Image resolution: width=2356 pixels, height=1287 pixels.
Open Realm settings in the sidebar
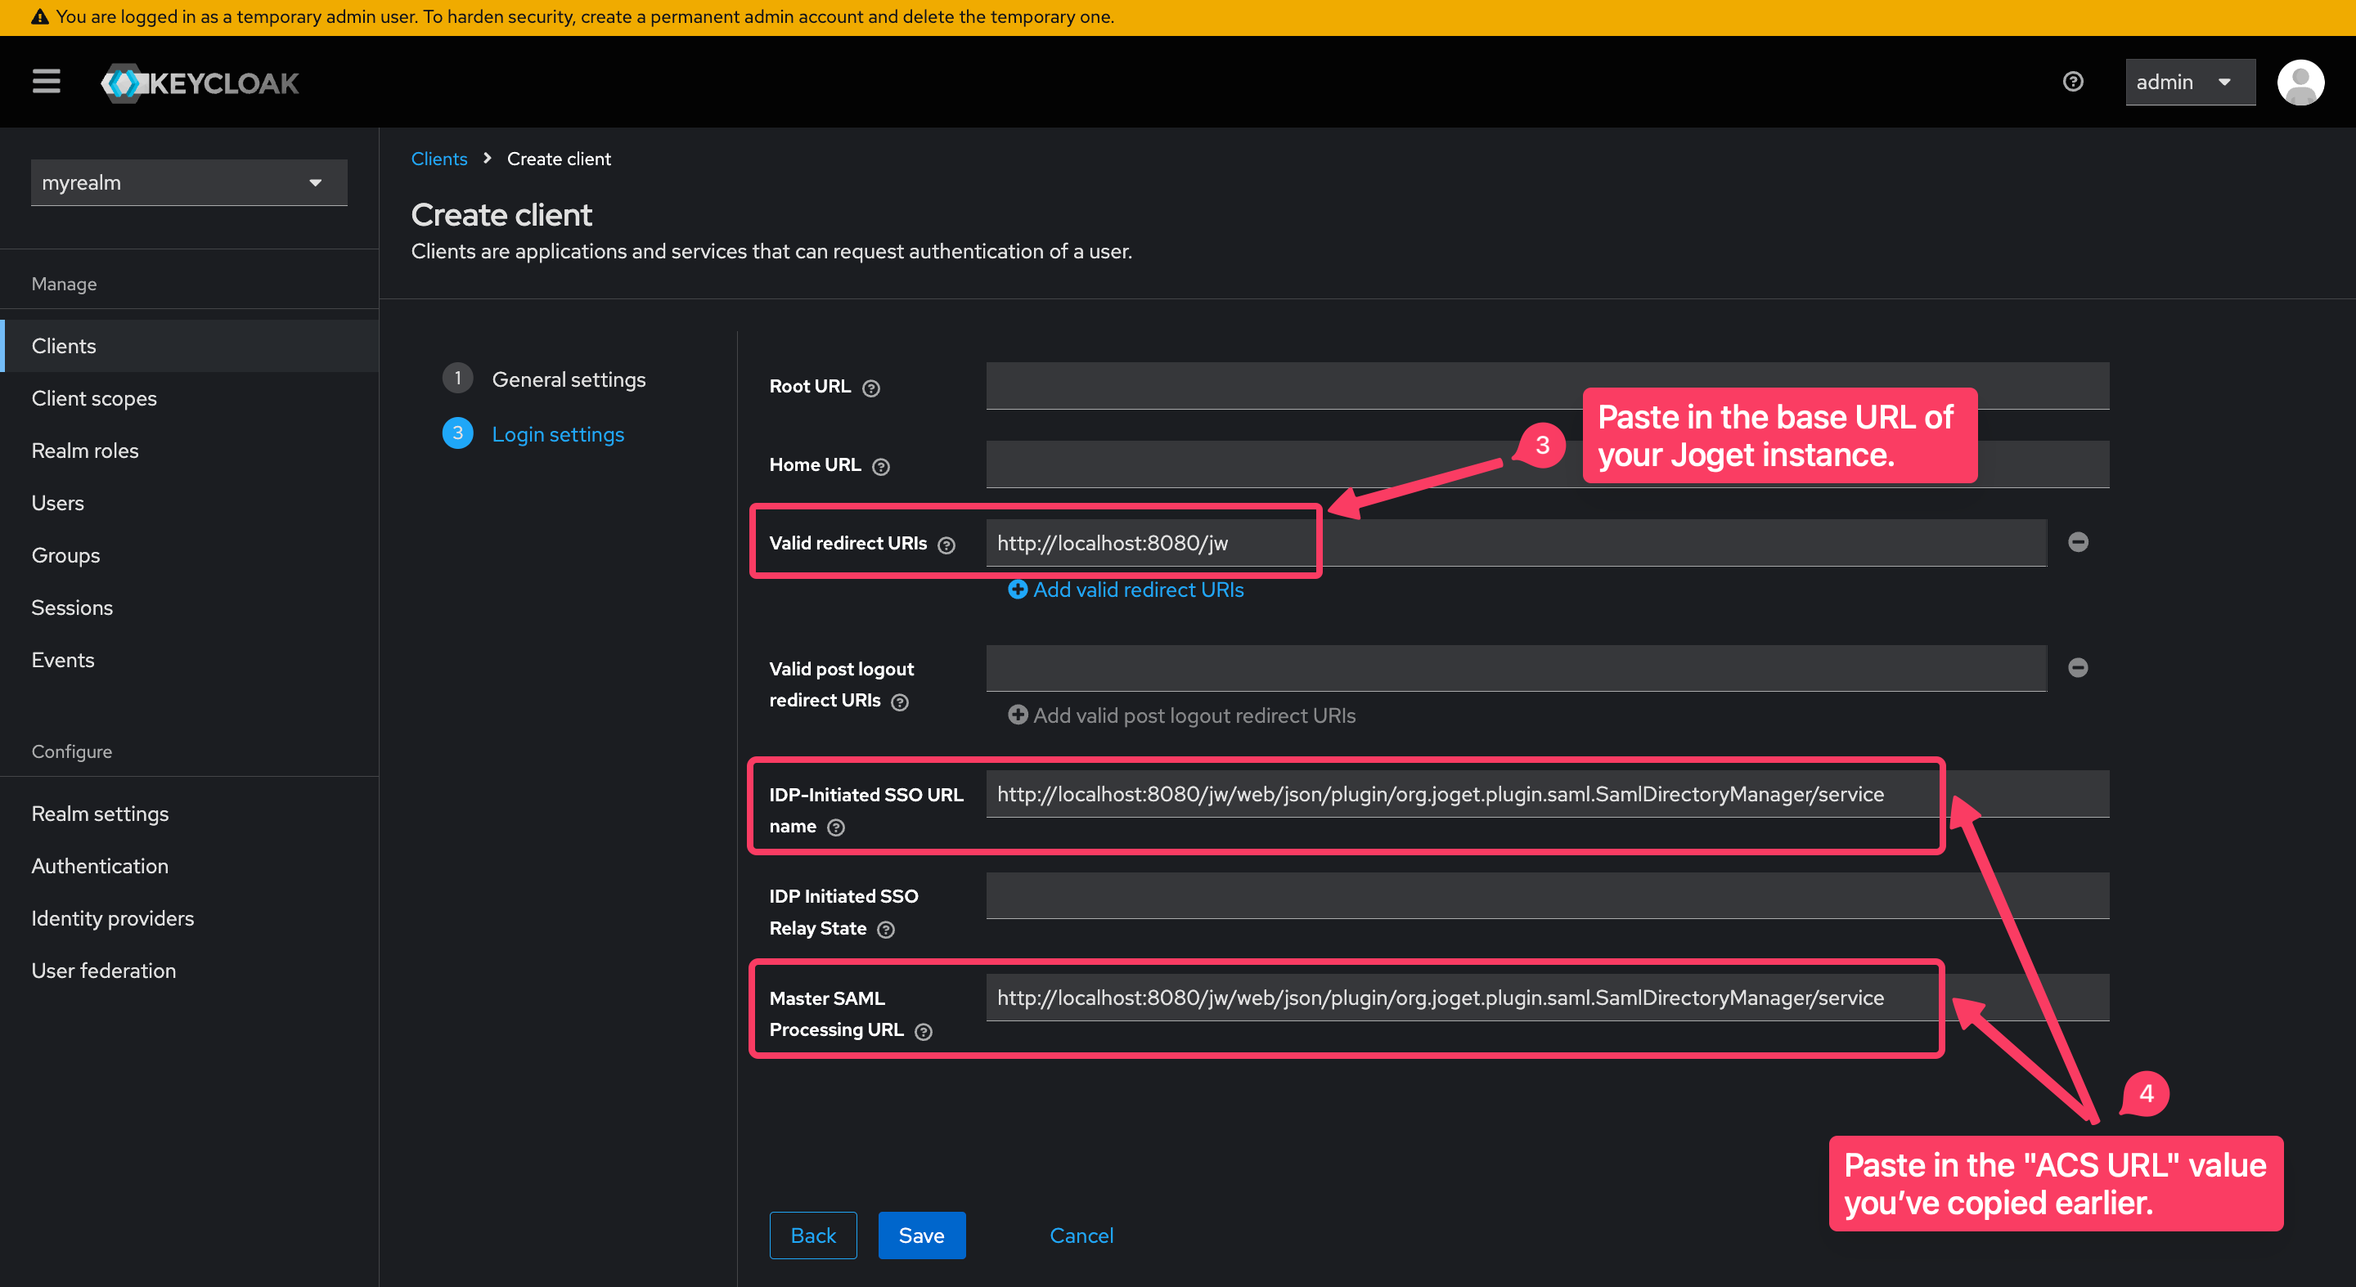coord(189,814)
